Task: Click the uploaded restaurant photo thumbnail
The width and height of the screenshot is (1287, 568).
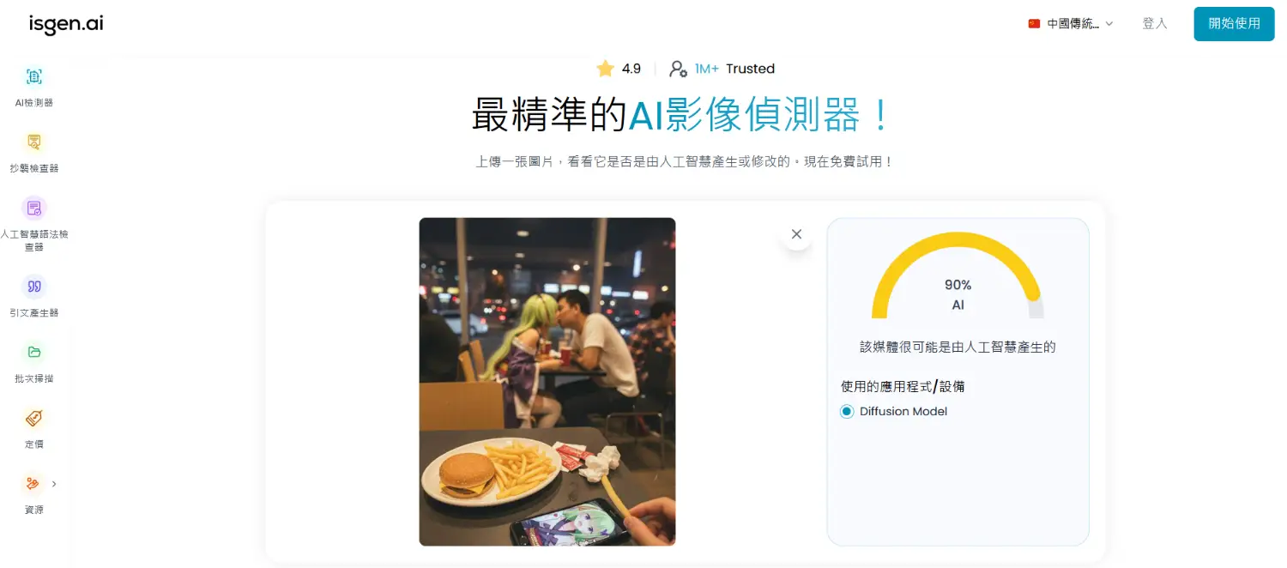Action: tap(547, 382)
